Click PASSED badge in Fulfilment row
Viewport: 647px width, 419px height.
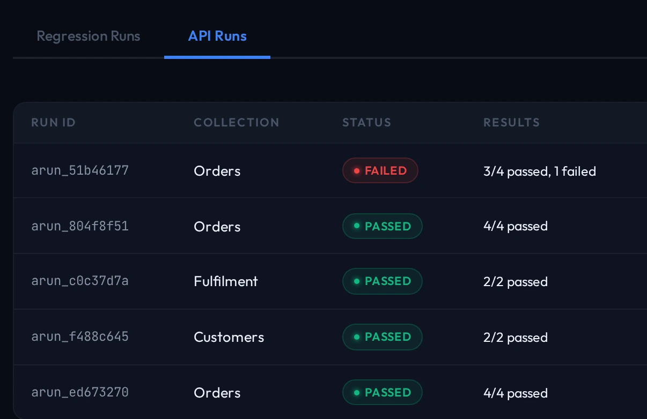click(x=383, y=281)
